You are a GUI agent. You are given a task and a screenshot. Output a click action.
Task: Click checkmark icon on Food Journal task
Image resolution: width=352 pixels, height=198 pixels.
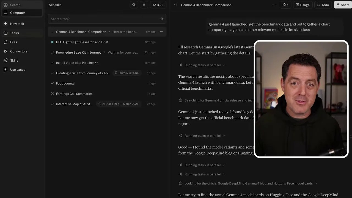pyautogui.click(x=52, y=83)
